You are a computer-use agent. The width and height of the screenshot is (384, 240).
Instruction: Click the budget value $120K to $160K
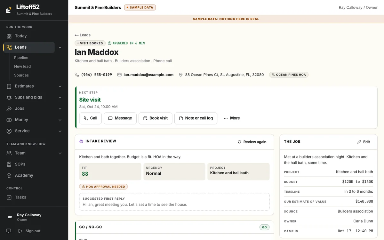pos(357,181)
